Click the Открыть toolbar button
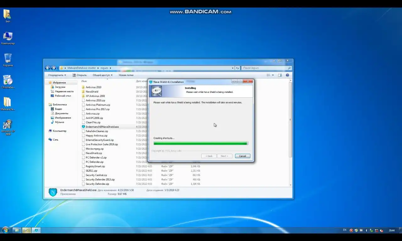This screenshot has width=402, height=241. coord(79,75)
